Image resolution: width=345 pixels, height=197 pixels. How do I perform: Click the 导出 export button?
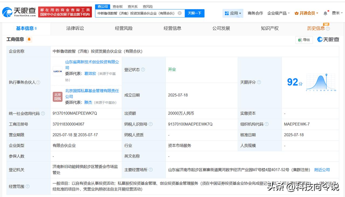click(x=304, y=40)
